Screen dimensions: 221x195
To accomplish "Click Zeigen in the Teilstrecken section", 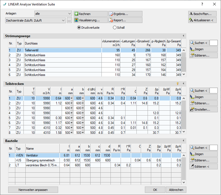I will [203, 97].
